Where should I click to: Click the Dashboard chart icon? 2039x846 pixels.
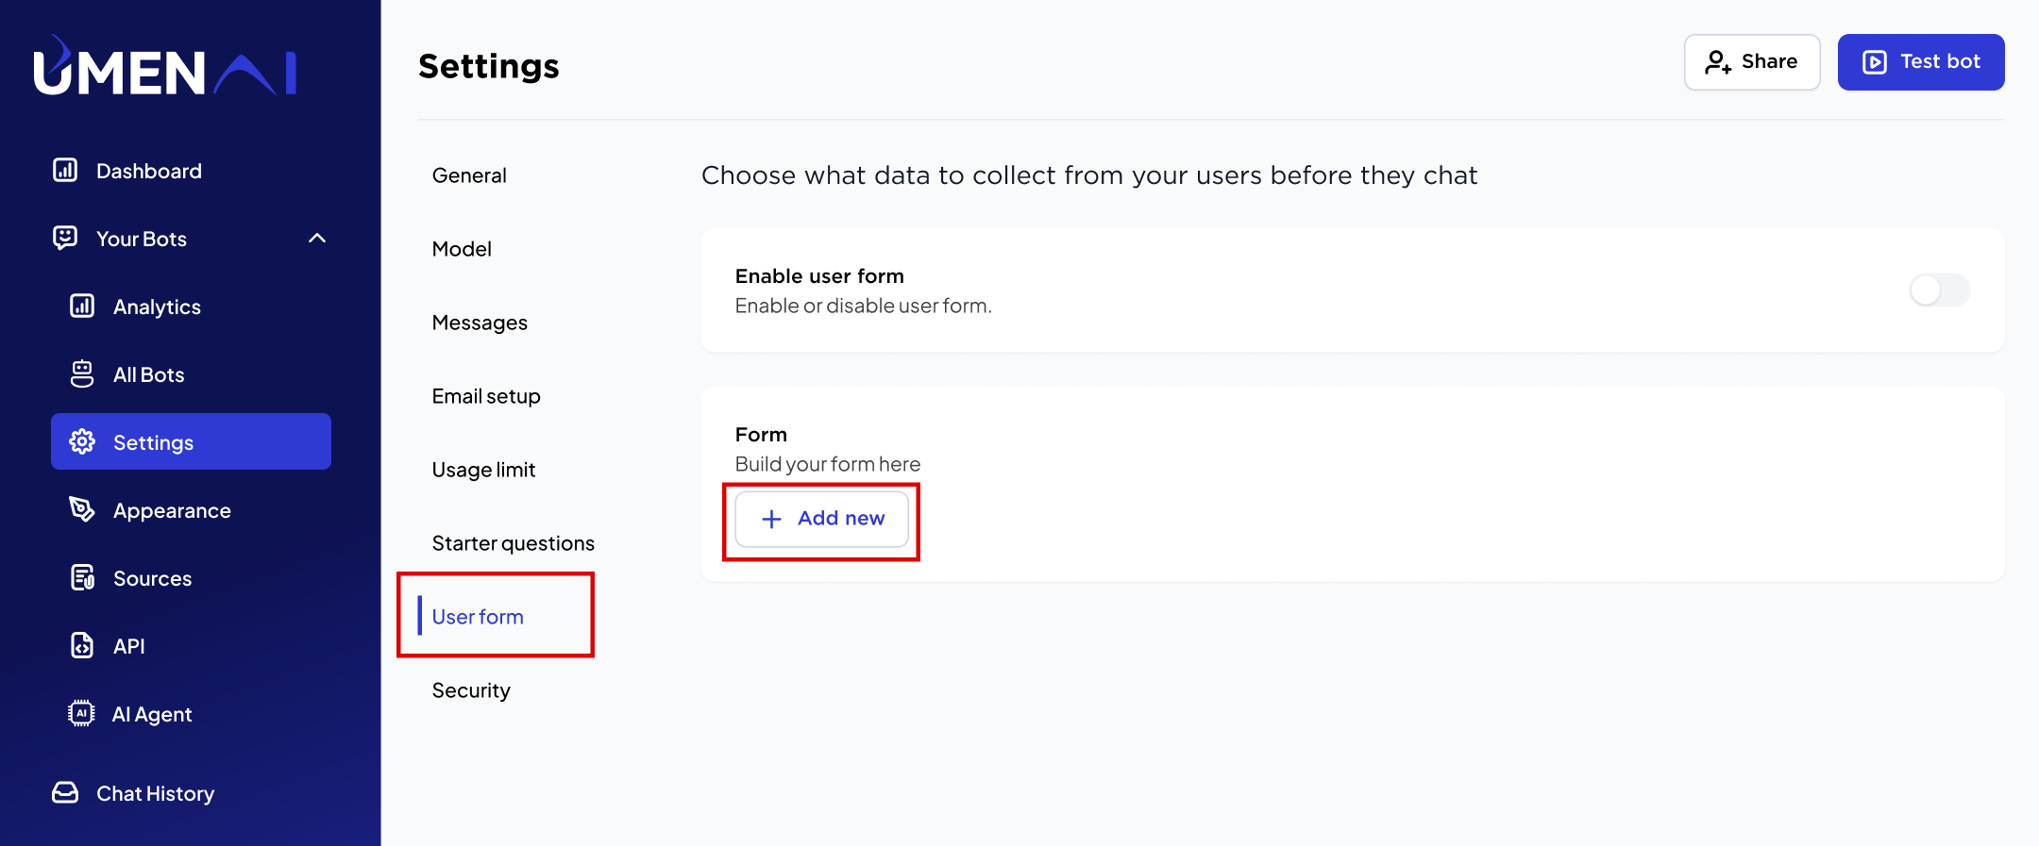click(x=65, y=170)
